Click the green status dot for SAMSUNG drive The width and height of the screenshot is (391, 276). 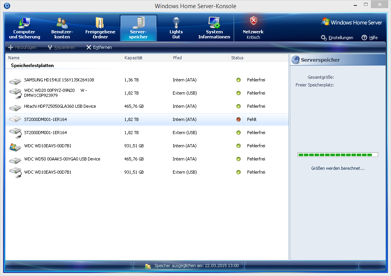point(239,80)
